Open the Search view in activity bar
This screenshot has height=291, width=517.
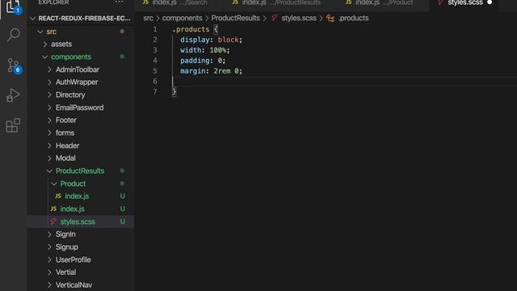13,35
